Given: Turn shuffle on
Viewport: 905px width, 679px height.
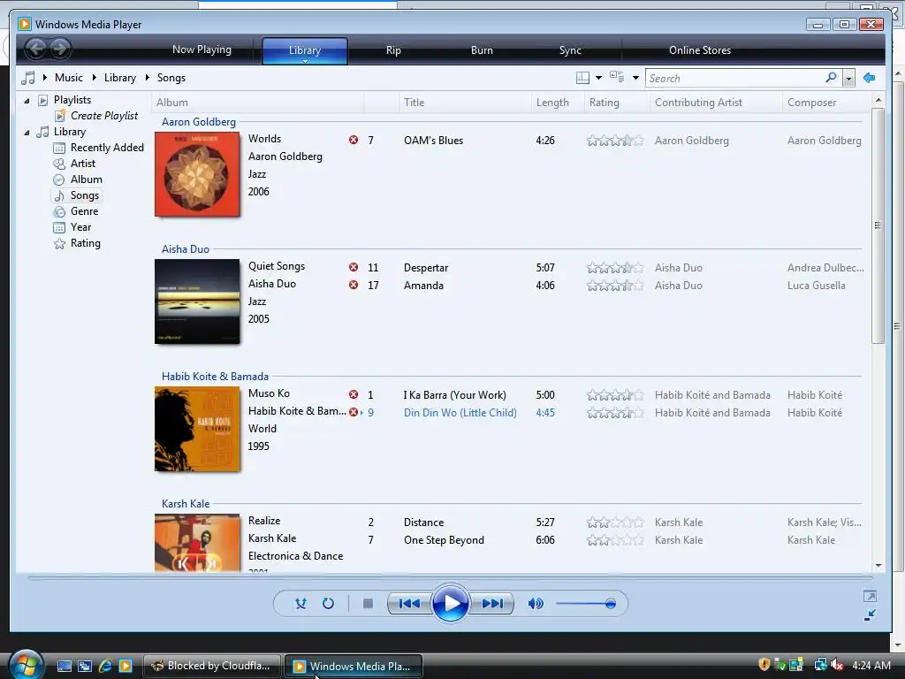Looking at the screenshot, I should 300,603.
